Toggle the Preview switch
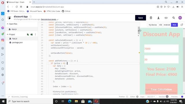Image resolution: width=185 pixels, height=104 pixels. 182,97
